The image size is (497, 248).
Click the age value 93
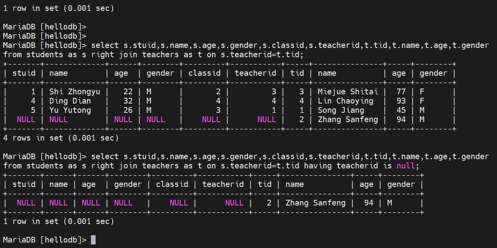(401, 101)
